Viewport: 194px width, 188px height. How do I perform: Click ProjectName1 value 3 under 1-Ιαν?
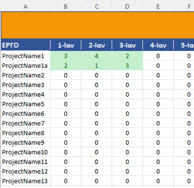pyautogui.click(x=65, y=56)
